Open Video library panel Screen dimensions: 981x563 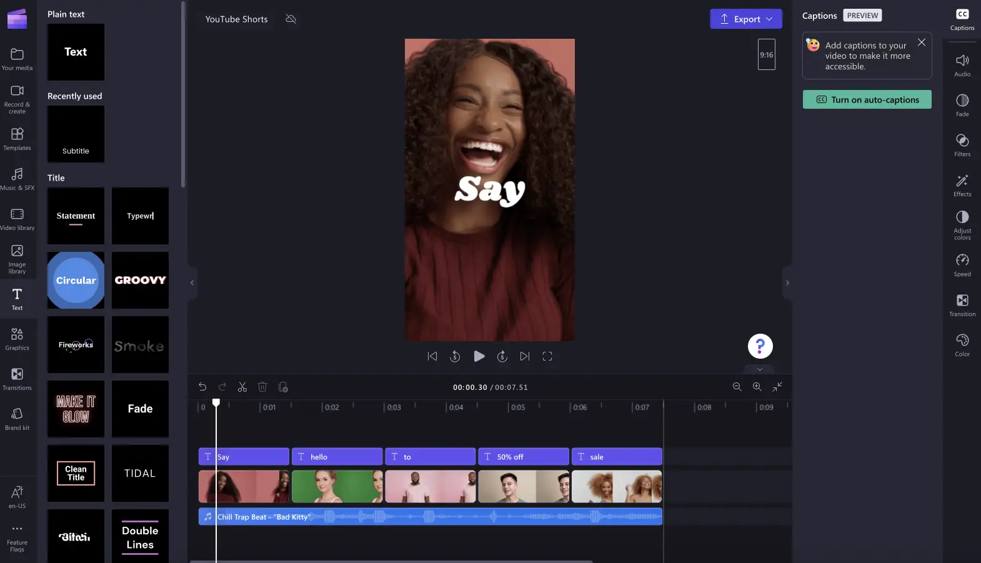click(x=17, y=219)
